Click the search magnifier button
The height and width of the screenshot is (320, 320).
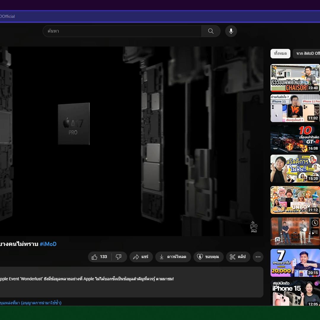(211, 31)
